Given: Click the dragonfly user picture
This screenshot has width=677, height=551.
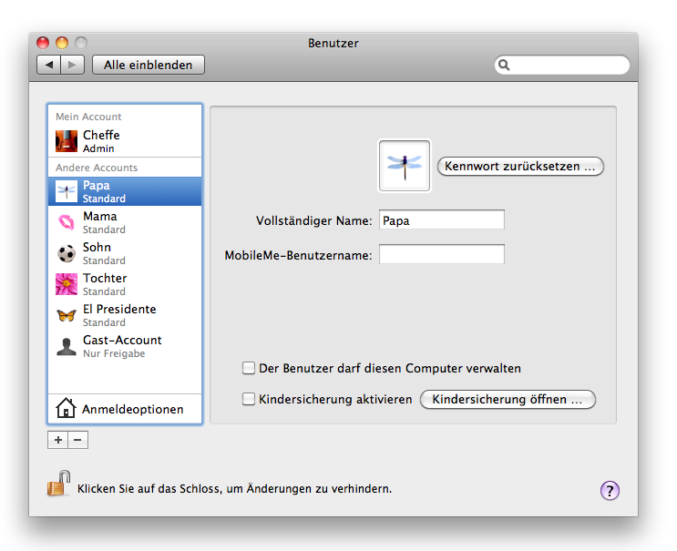Looking at the screenshot, I should tap(405, 166).
